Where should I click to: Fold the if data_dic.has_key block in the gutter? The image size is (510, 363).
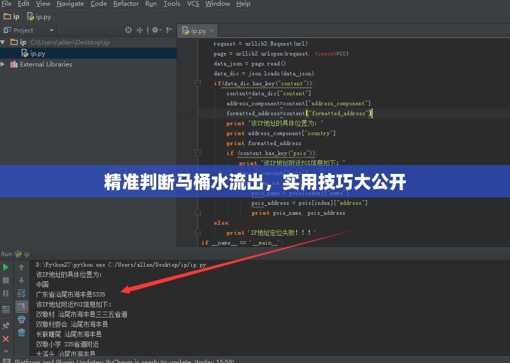click(x=198, y=83)
